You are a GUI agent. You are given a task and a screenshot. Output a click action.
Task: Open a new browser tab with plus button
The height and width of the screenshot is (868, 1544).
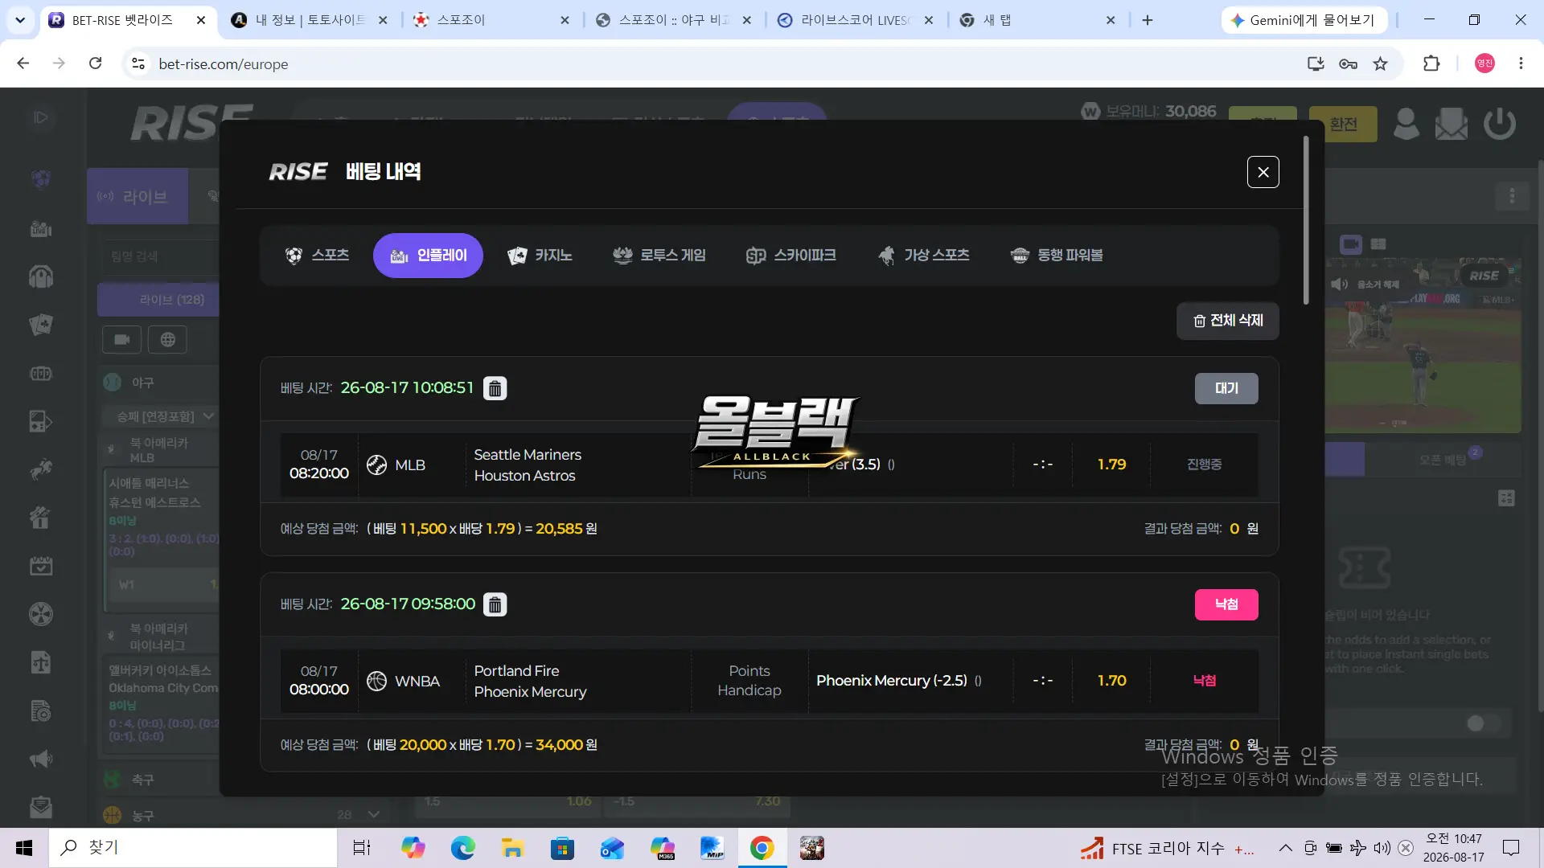[1148, 20]
